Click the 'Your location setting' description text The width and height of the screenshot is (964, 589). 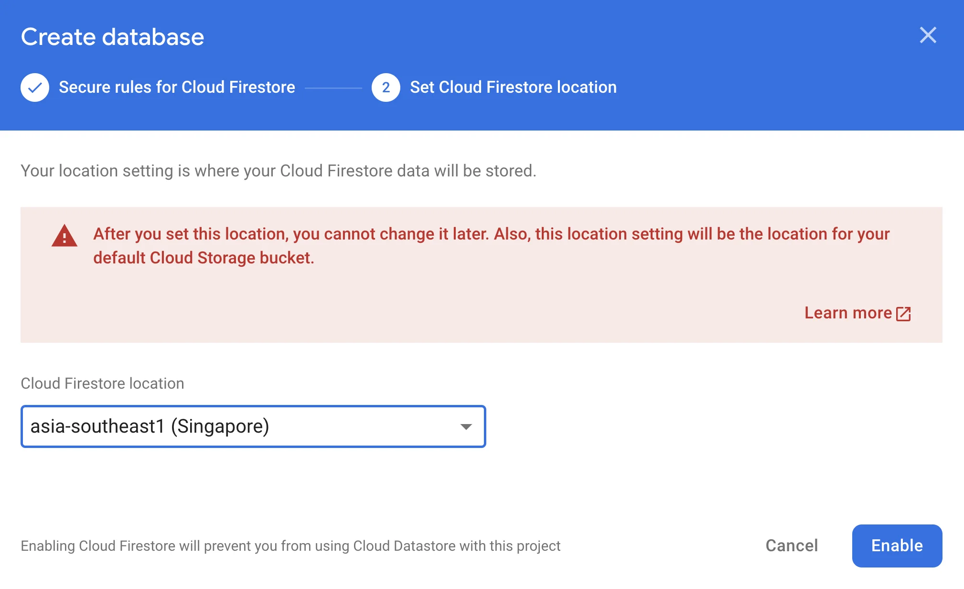coord(278,171)
